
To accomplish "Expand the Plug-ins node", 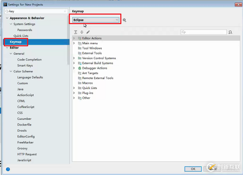I will coord(74,93).
